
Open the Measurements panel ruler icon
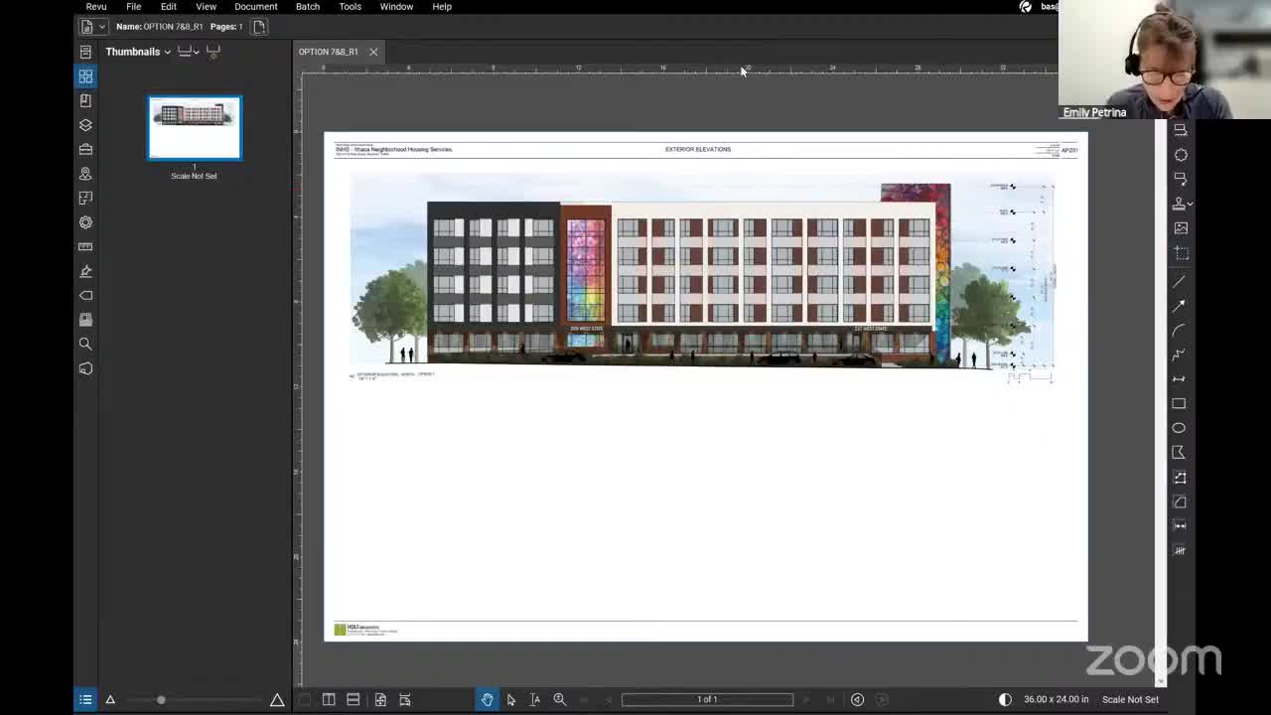click(x=85, y=246)
